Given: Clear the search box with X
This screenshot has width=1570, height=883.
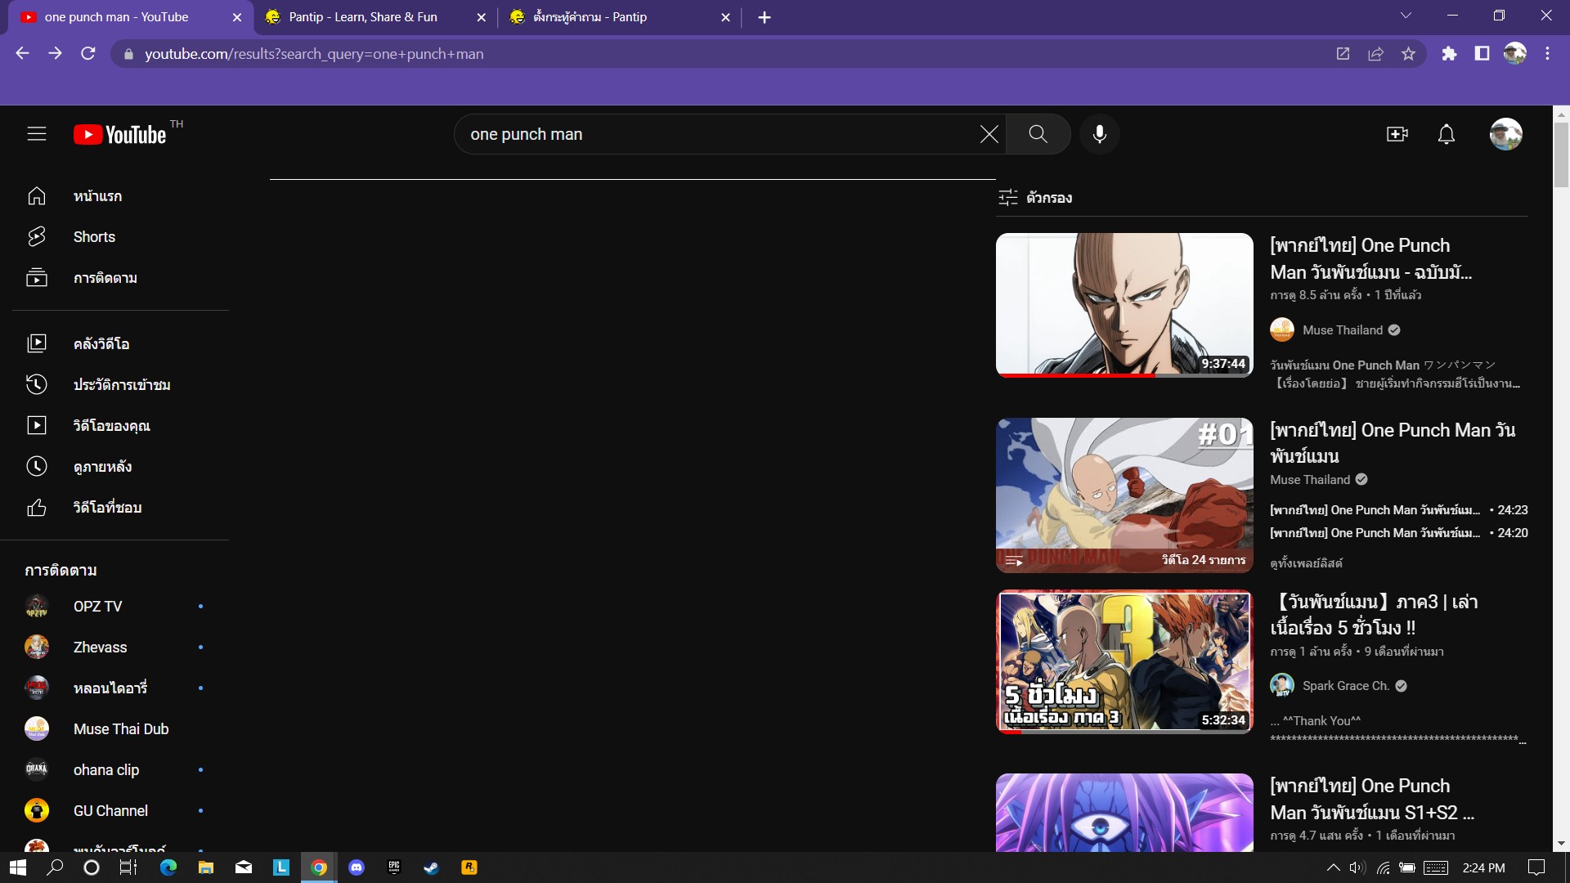Looking at the screenshot, I should [989, 134].
